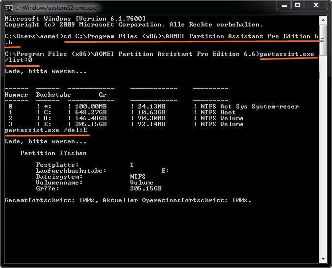This screenshot has height=268, width=332.
Task: Click the 92.14MB value
Action: click(x=152, y=124)
